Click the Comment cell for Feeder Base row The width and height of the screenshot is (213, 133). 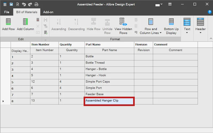[175, 95]
